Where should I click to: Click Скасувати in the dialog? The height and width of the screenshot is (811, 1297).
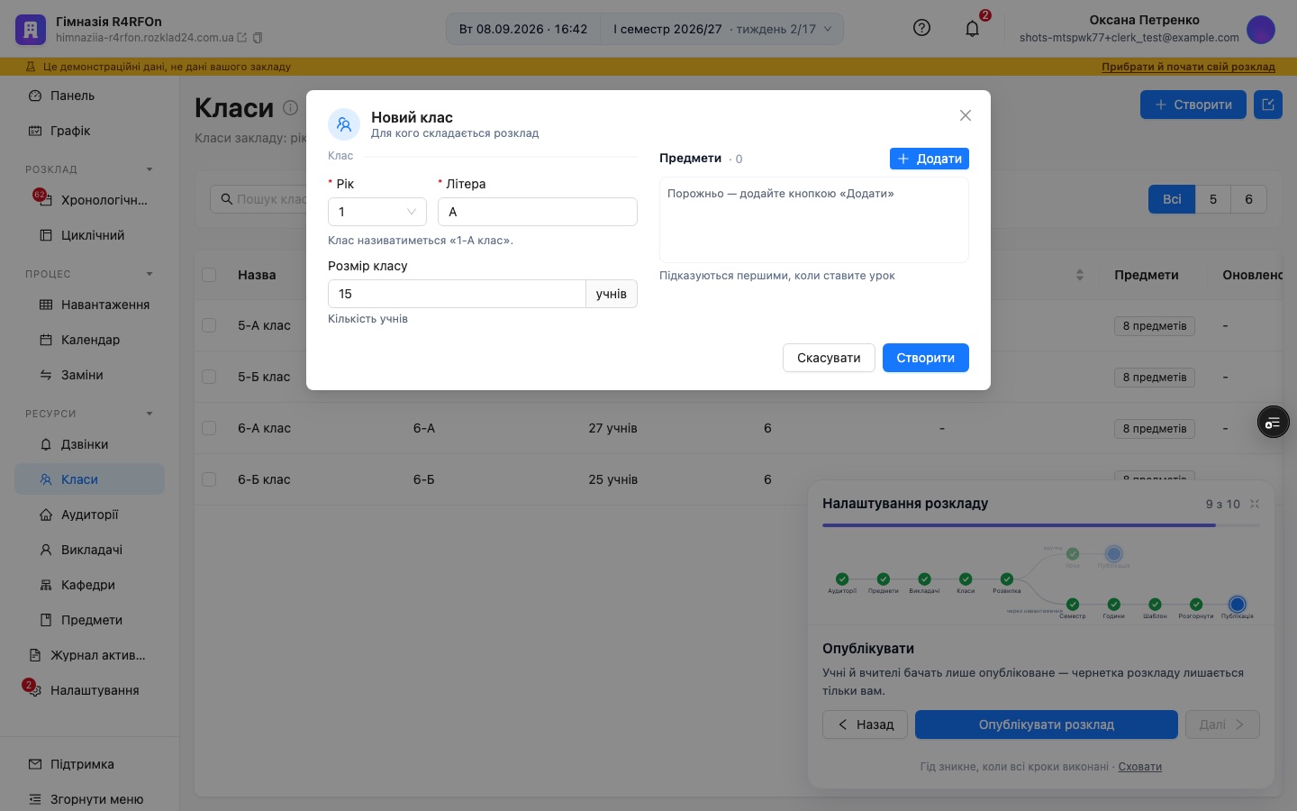829,358
